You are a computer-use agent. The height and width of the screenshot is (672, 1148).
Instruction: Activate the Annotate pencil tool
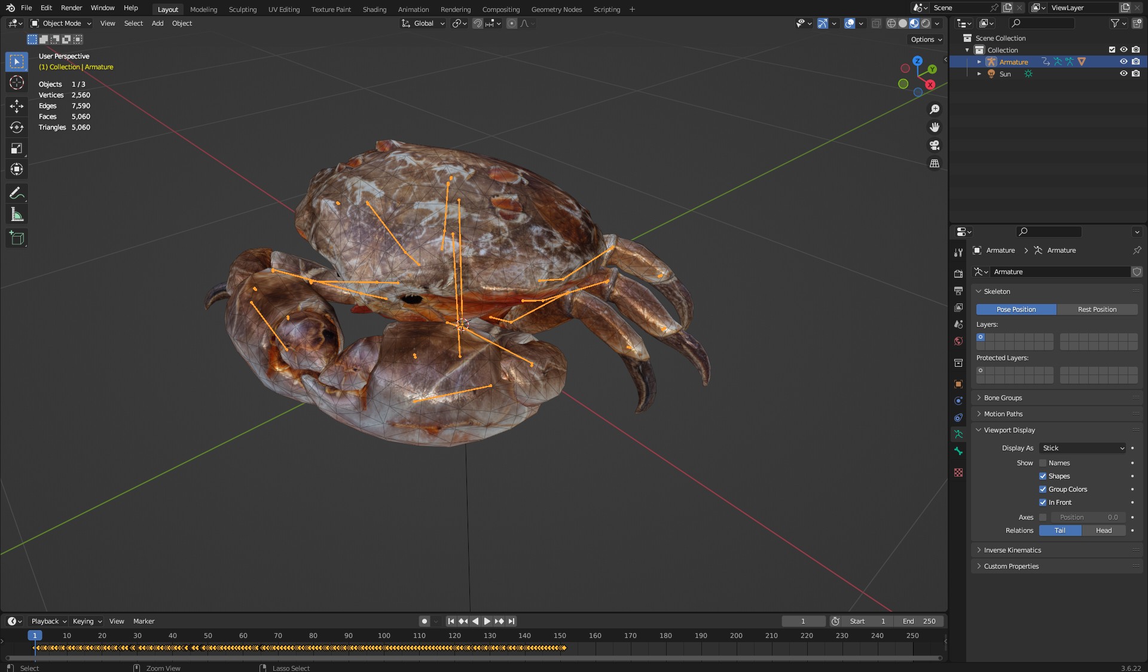17,194
